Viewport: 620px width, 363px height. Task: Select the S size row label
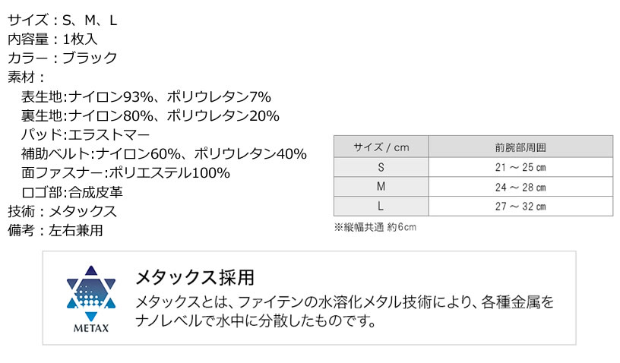381,167
